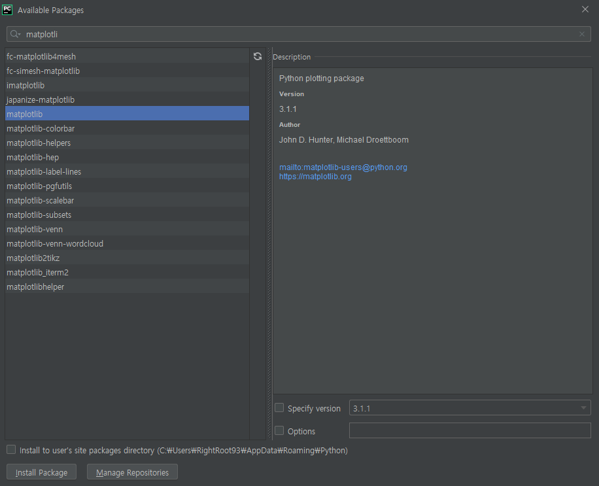
Task: Select japanize-matplotlib package
Action: pos(128,99)
